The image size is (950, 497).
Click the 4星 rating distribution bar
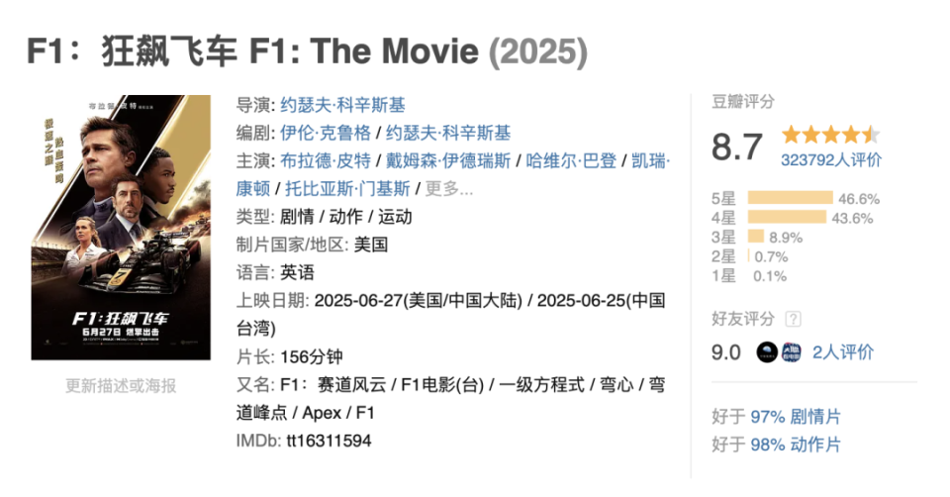tap(787, 217)
